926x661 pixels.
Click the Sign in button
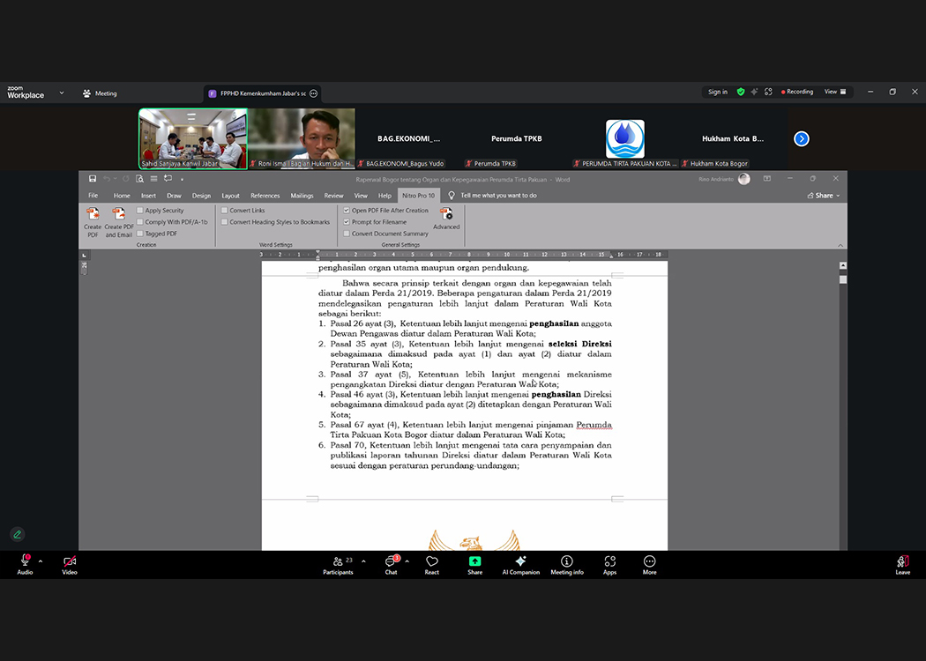[717, 92]
